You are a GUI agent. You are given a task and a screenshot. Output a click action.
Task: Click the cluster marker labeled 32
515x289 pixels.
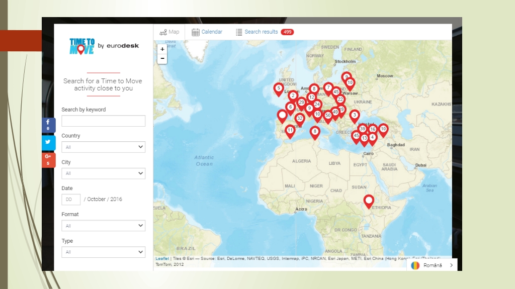coord(300,119)
